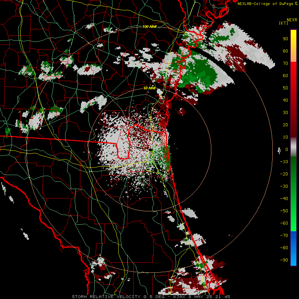Viewport: 299px width, 299px height.
Task: Click the NEXR label above the color bar
Action: tap(292, 20)
